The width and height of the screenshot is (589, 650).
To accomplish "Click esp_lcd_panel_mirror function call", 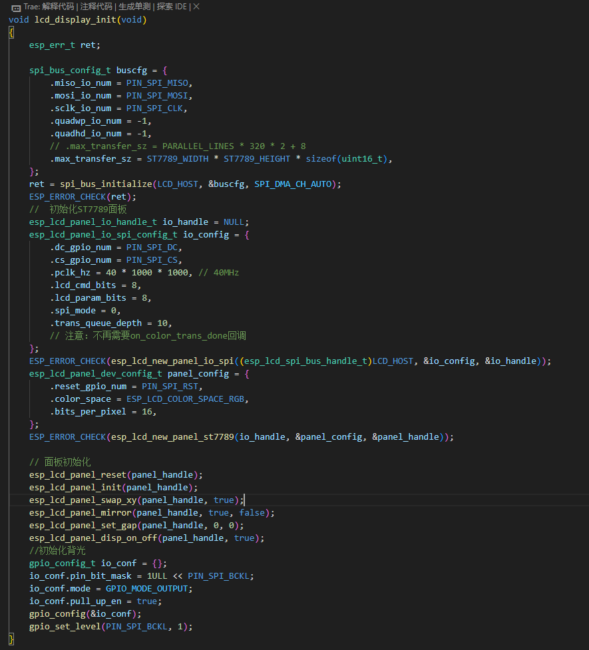I will point(81,513).
